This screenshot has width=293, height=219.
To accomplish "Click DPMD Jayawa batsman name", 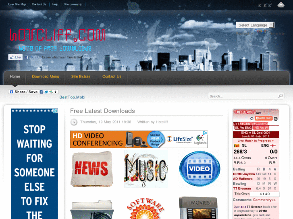I will point(244,174).
